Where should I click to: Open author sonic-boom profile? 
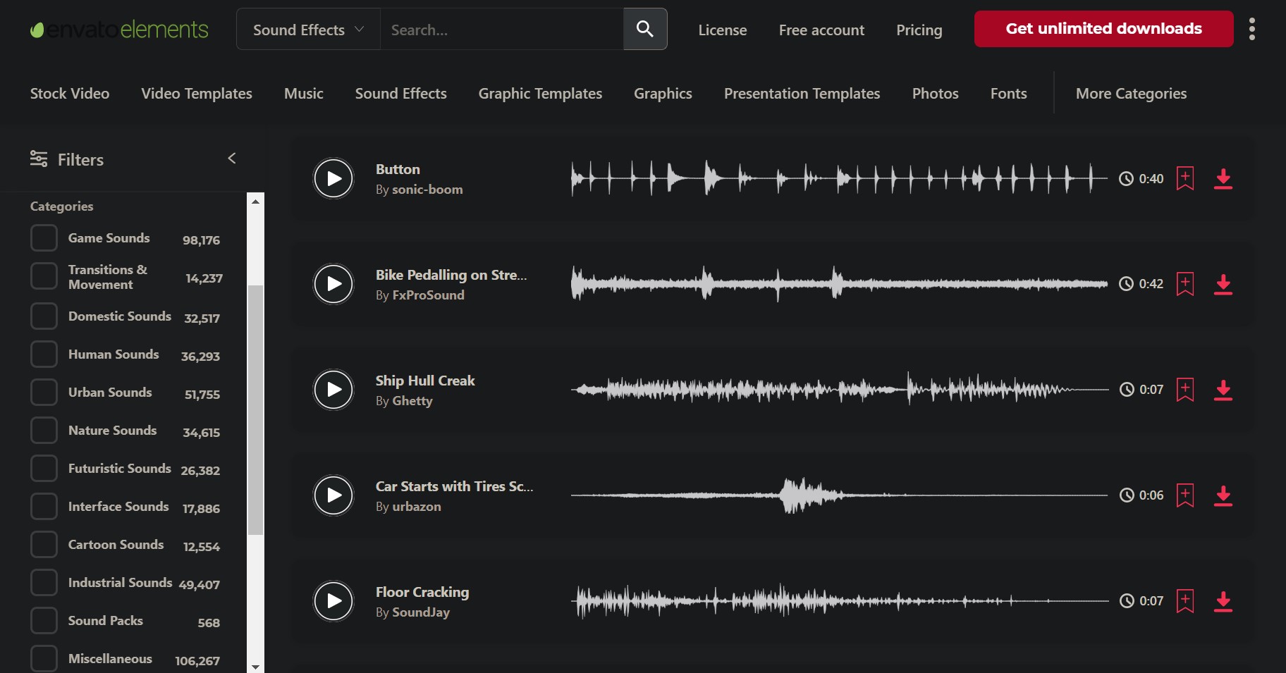427,190
